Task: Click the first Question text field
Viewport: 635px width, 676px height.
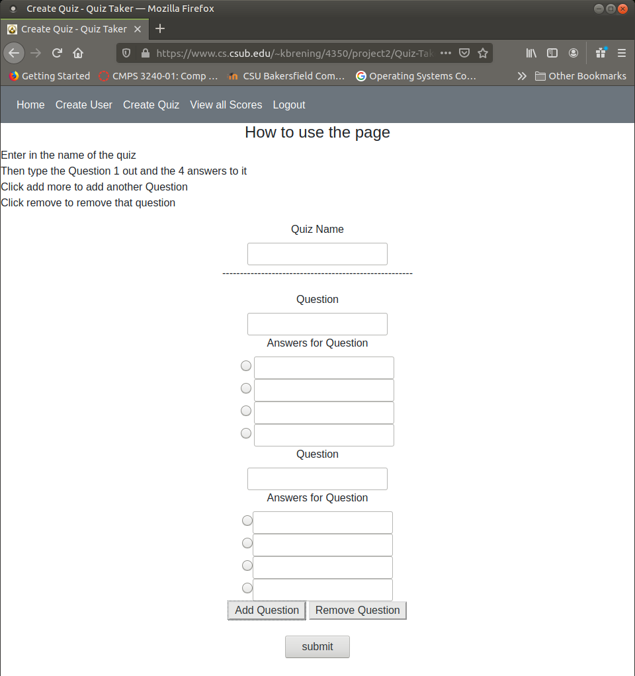Action: point(317,324)
